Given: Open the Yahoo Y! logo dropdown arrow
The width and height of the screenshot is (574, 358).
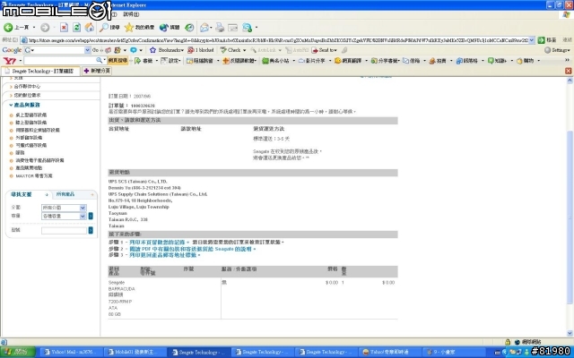Looking at the screenshot, I should point(20,61).
